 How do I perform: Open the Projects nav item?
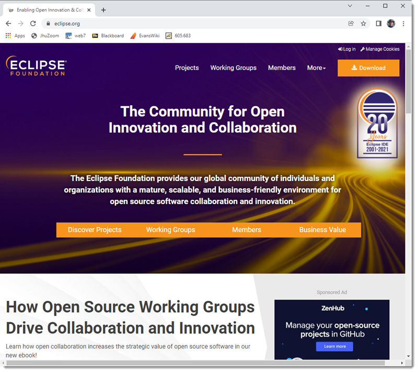pyautogui.click(x=187, y=68)
